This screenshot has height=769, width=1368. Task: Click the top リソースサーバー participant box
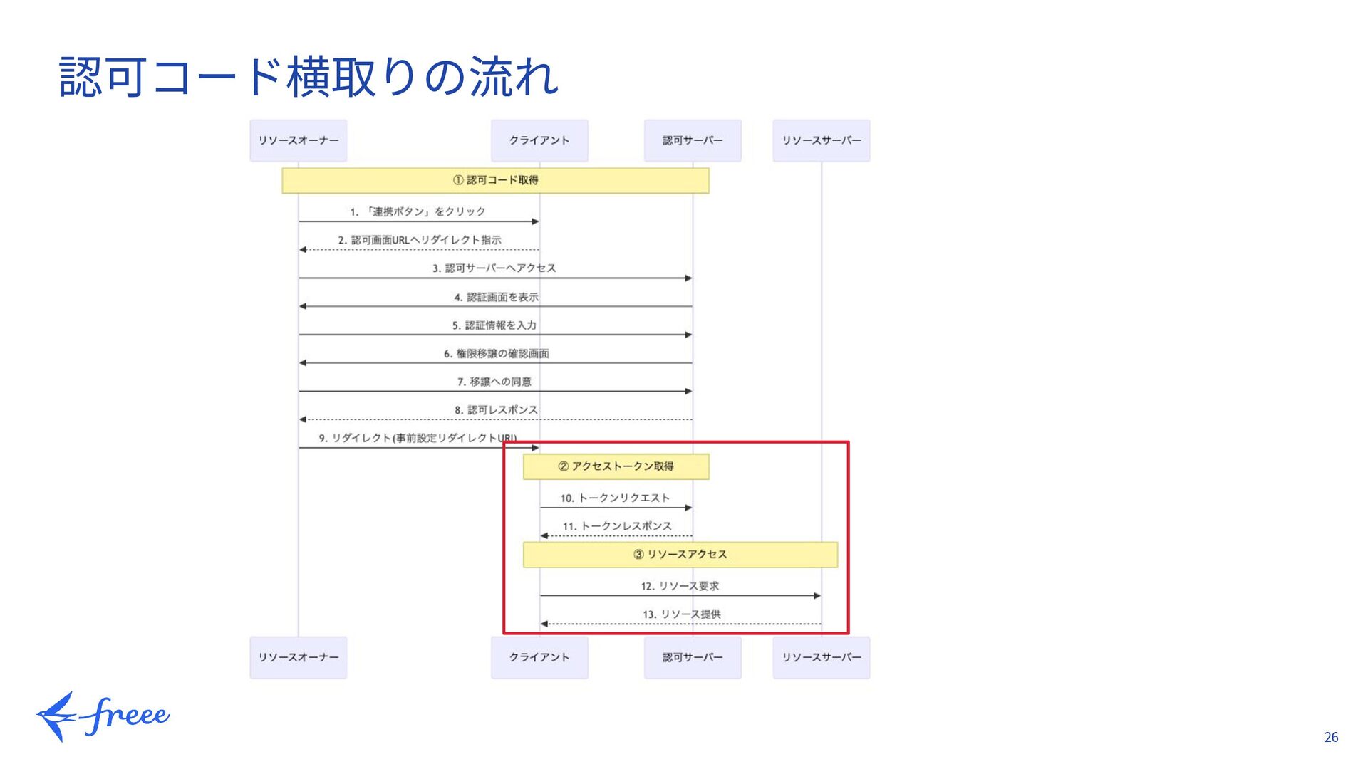821,140
